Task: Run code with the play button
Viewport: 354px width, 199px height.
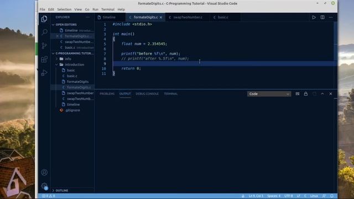Action: click(x=314, y=17)
